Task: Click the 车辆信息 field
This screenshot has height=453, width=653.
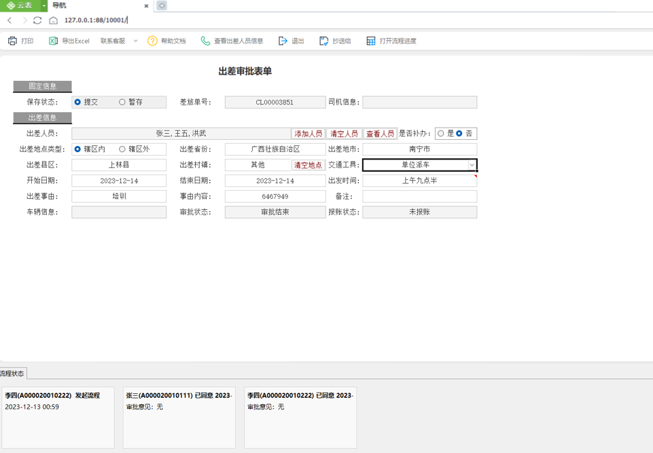Action: pyautogui.click(x=119, y=212)
